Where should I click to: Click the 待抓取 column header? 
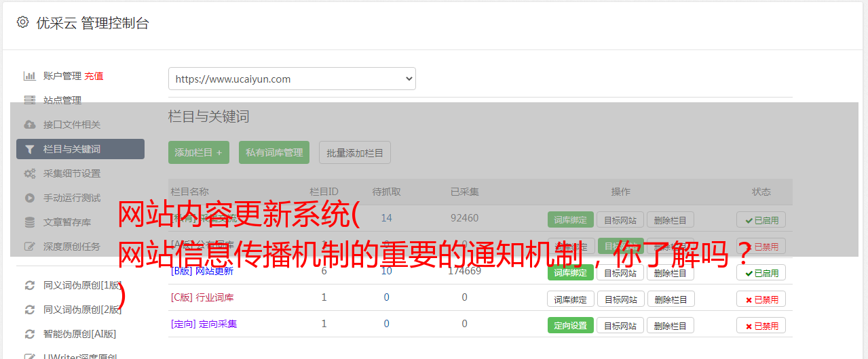tap(386, 192)
